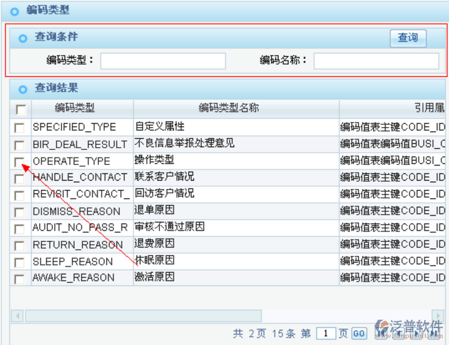Check the SPECIFIED_TYPE row checkbox
Viewport: 449px width, 345px height.
pos(20,128)
